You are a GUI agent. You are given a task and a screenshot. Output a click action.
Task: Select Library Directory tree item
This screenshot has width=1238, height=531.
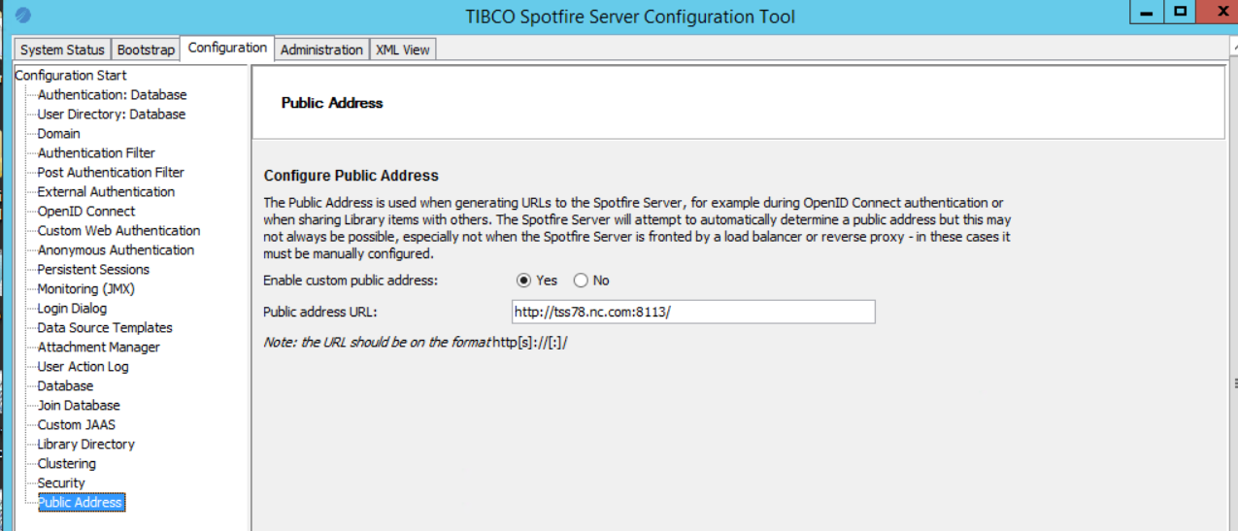click(x=85, y=445)
